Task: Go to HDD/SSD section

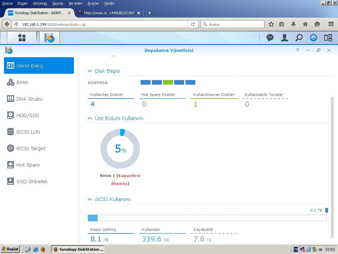Action: pos(28,115)
